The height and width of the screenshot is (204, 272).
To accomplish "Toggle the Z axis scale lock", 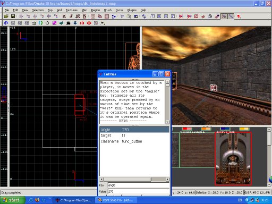I will coord(173,16).
